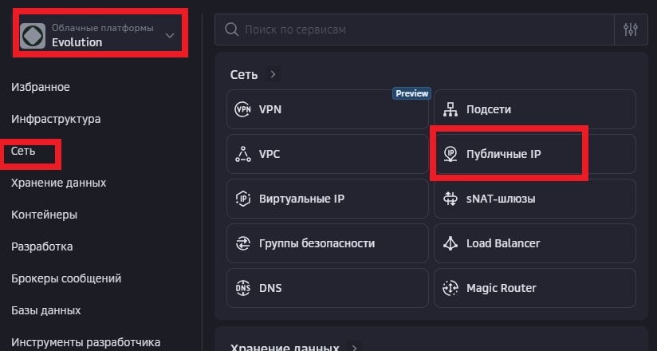Image resolution: width=657 pixels, height=351 pixels.
Task: Open the Группы безопасности card
Action: (x=327, y=243)
